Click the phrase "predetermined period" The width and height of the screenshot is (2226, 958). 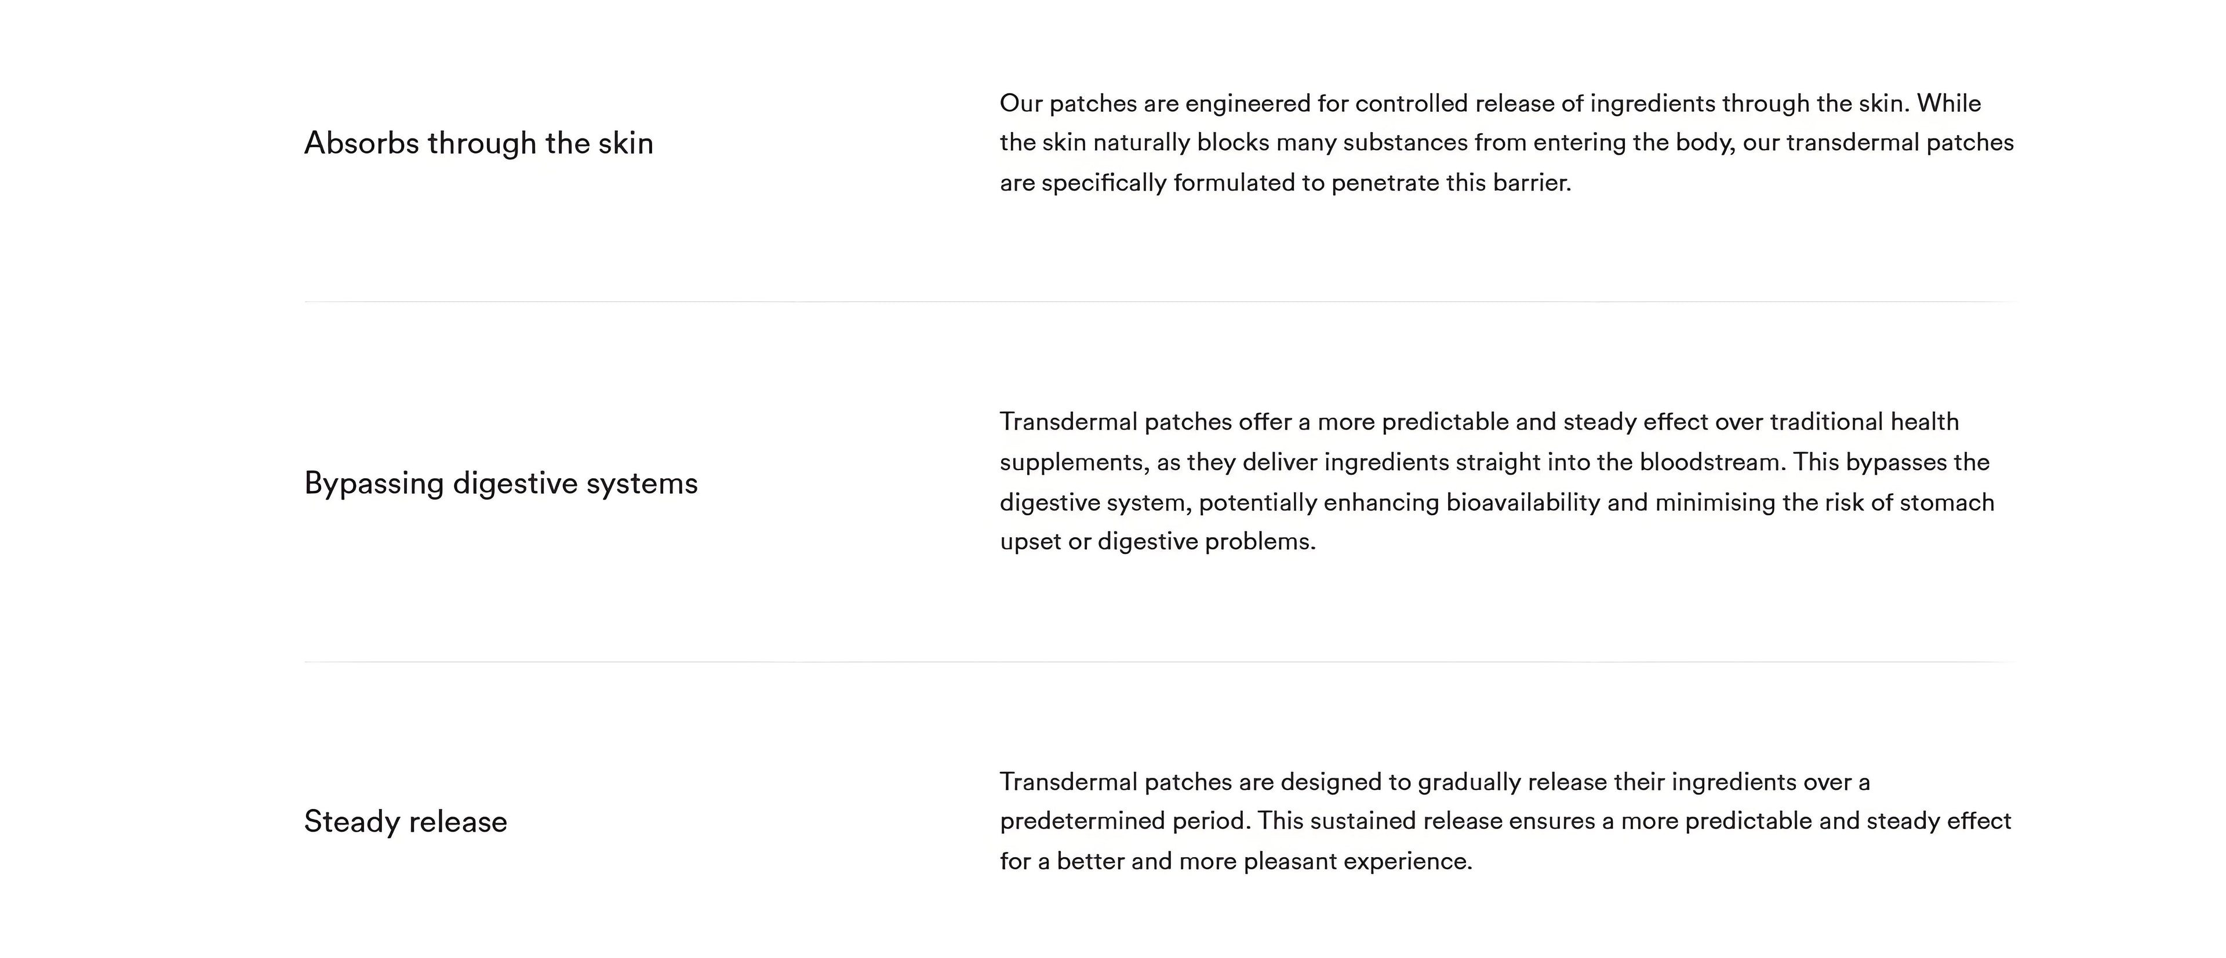click(1123, 821)
